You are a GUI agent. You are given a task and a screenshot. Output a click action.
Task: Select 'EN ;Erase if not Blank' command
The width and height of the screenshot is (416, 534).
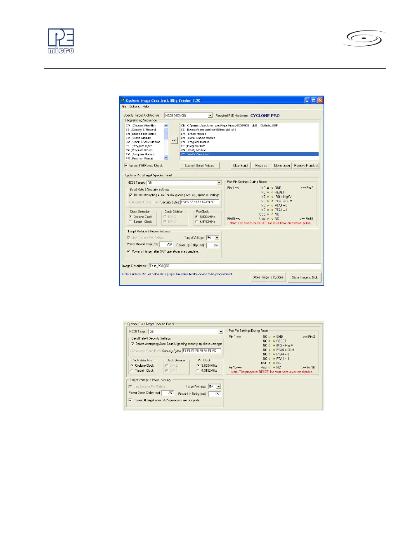click(144, 134)
